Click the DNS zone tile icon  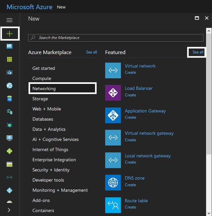click(113, 183)
